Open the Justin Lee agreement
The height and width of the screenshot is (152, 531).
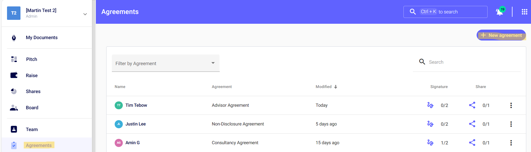click(x=135, y=124)
